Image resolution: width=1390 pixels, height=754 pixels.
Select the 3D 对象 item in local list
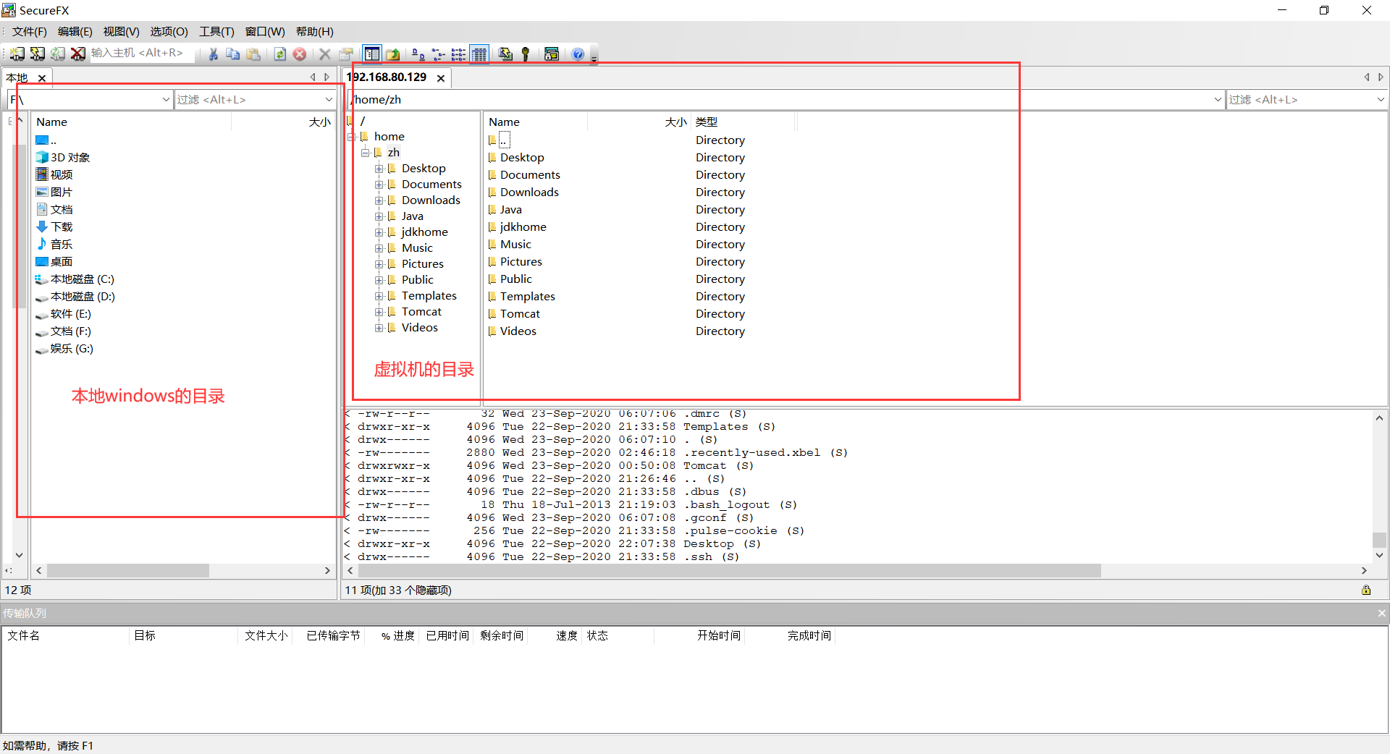coord(70,158)
